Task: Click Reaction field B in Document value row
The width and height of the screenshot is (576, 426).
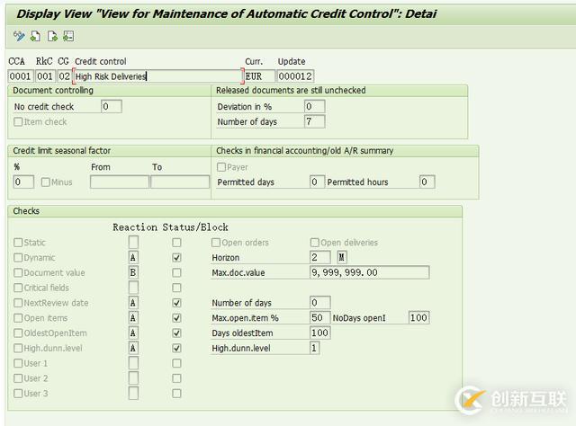Action: click(x=134, y=272)
